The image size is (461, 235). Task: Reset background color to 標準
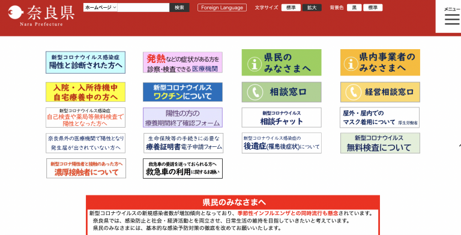tap(373, 8)
